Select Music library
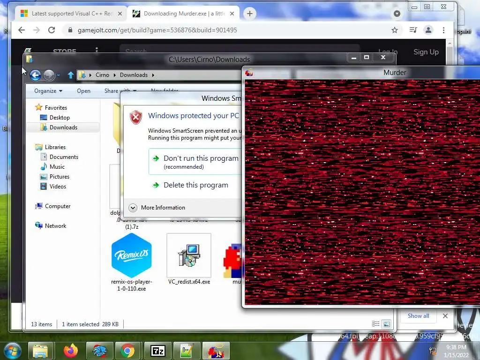The image size is (480, 360). click(57, 167)
